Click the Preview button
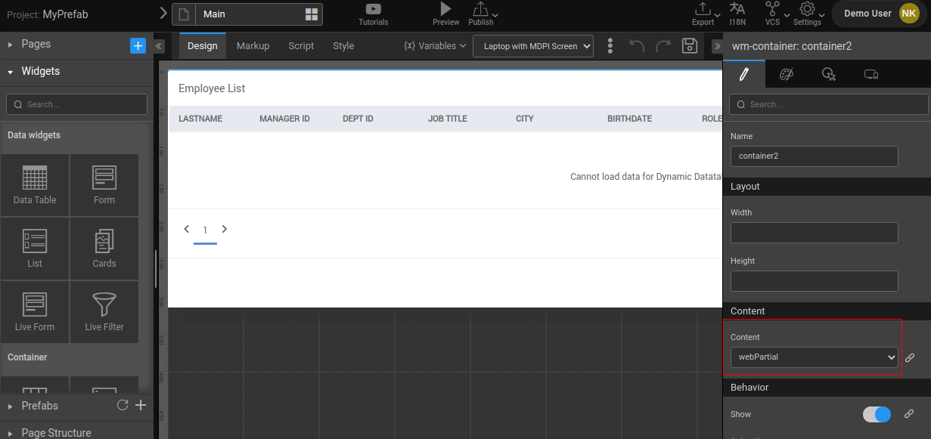 pos(445,14)
